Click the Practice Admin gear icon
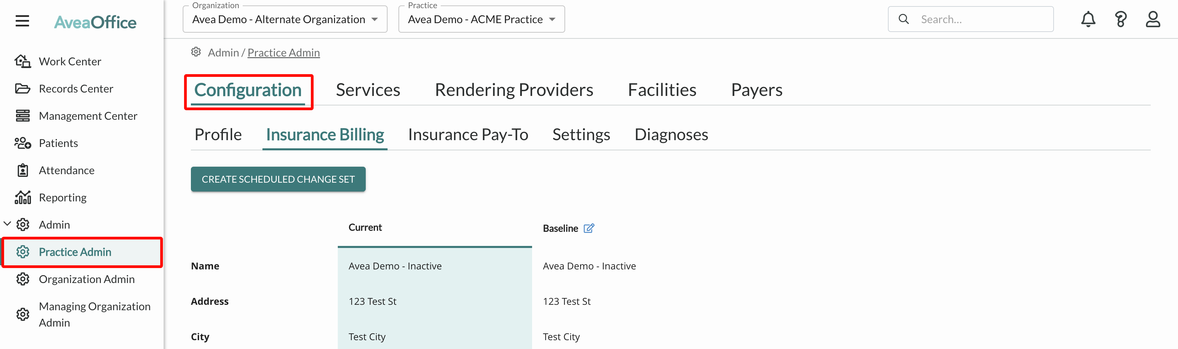Image resolution: width=1178 pixels, height=349 pixels. click(22, 252)
